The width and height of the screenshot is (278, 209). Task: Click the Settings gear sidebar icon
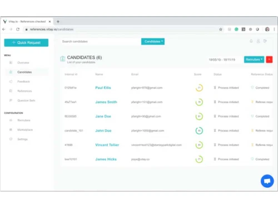pyautogui.click(x=11, y=139)
